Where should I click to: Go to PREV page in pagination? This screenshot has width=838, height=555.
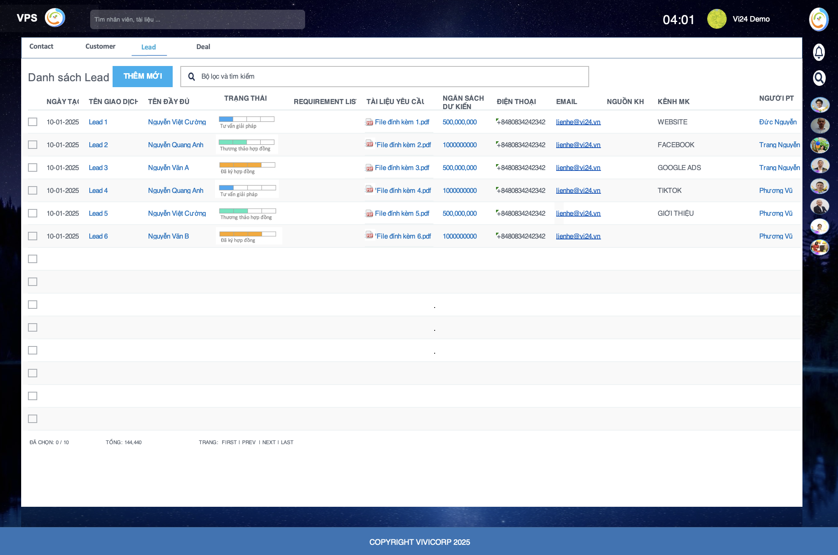click(x=249, y=442)
